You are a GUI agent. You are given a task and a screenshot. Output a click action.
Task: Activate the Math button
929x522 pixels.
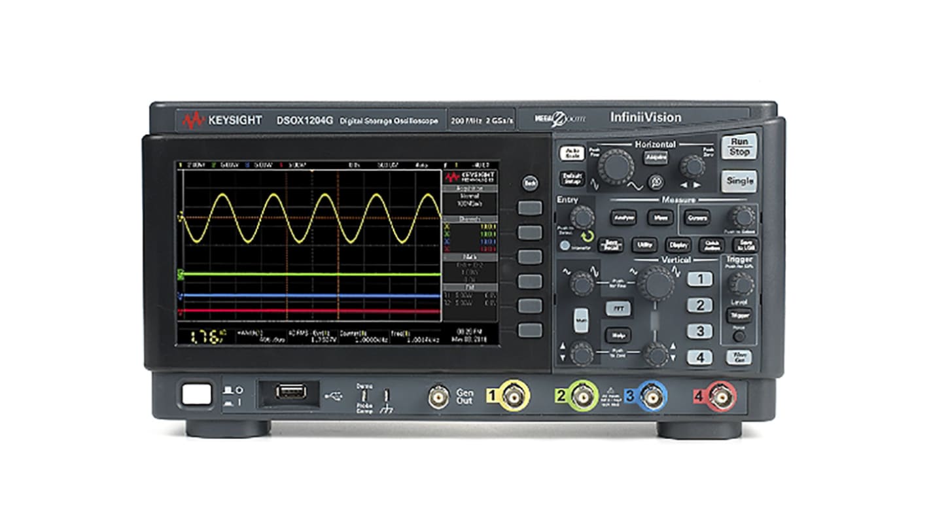pyautogui.click(x=581, y=320)
